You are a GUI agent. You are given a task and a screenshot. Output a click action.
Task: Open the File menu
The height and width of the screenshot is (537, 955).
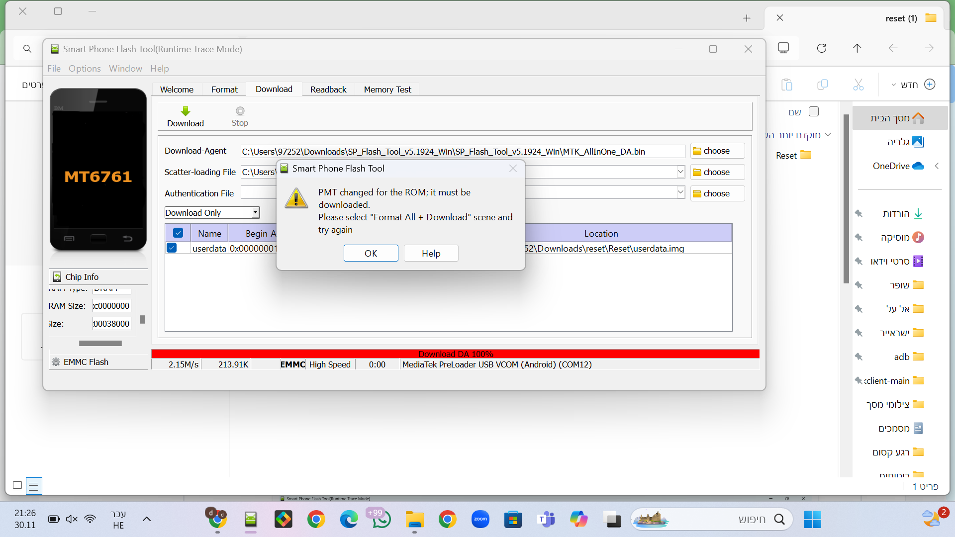click(x=54, y=68)
